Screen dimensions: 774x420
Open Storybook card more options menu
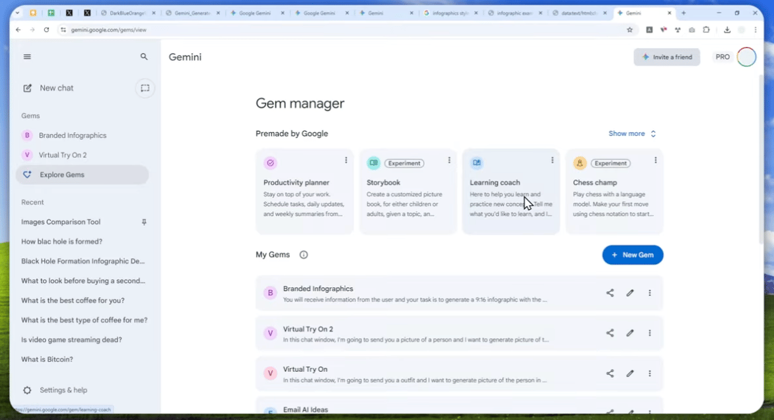(x=449, y=160)
